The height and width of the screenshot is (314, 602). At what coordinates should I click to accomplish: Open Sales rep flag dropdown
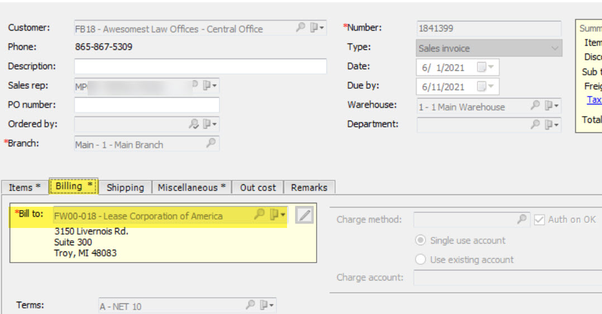click(x=209, y=85)
